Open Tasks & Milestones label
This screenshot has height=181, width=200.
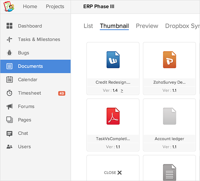(x=39, y=39)
